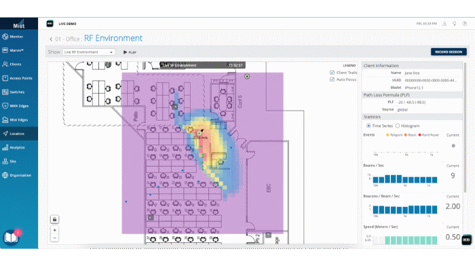This screenshot has height=266, width=475.
Task: Open Access Points menu item
Action: [x=19, y=78]
